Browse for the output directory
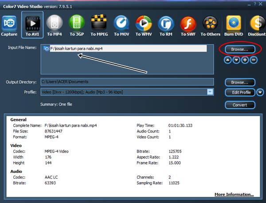 (x=240, y=82)
